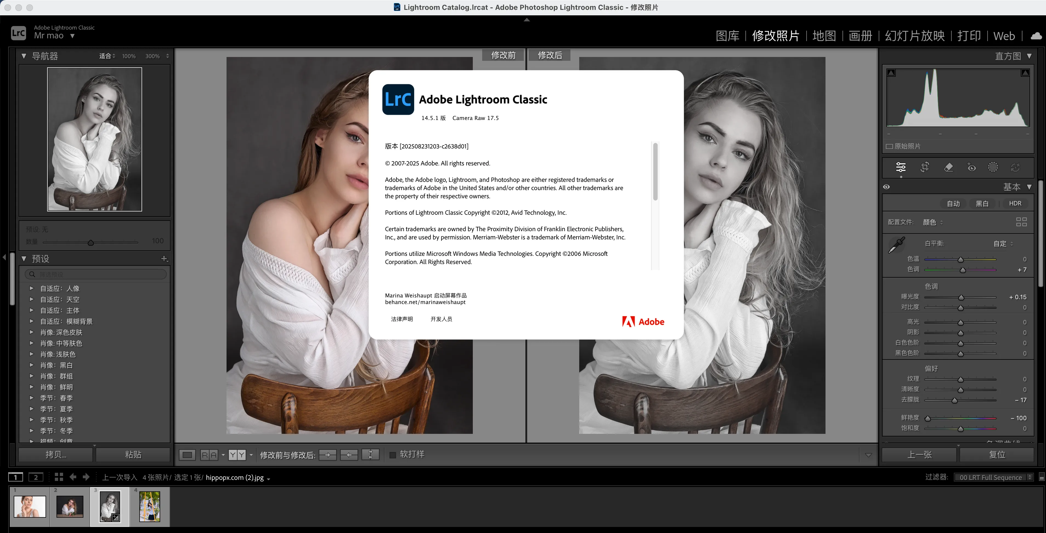Select the Crop overlay tool icon
The height and width of the screenshot is (533, 1046).
(925, 167)
